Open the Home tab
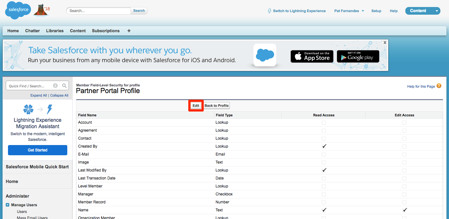 point(13,31)
